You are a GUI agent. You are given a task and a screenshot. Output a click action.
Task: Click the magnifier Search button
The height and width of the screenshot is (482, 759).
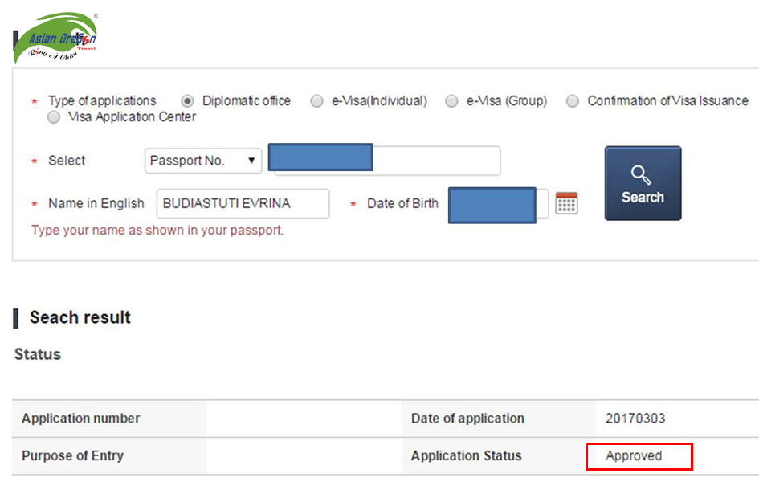pos(643,183)
